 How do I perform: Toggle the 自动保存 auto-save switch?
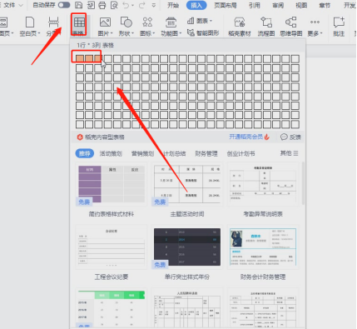pyautogui.click(x=64, y=5)
